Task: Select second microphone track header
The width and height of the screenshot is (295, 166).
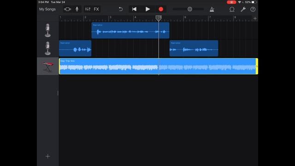Action: point(48,48)
